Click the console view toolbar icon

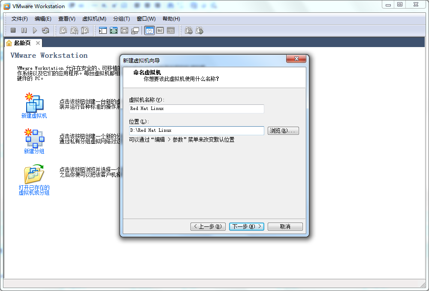(x=171, y=30)
